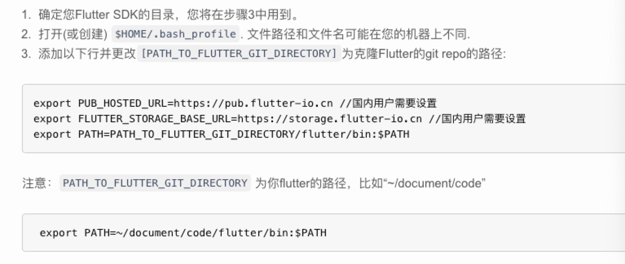Click the flutter/bin:$PATH text in first code block
The height and width of the screenshot is (264, 625).
coord(355,134)
